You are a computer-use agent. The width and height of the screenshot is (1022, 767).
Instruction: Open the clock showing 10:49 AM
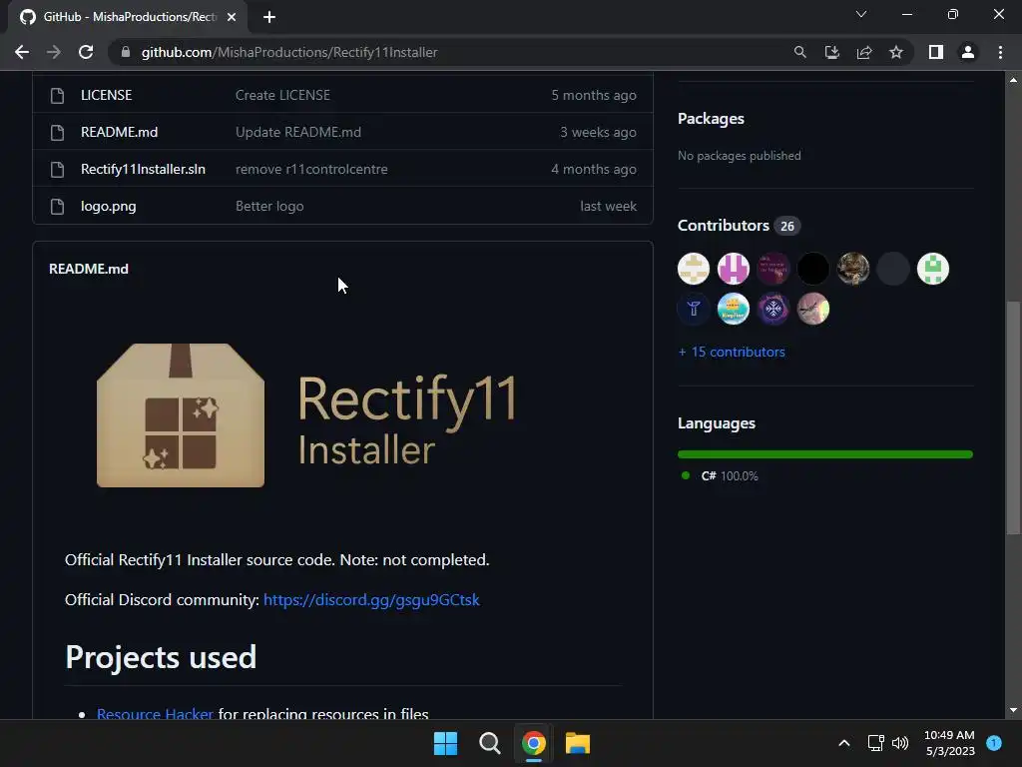(949, 743)
